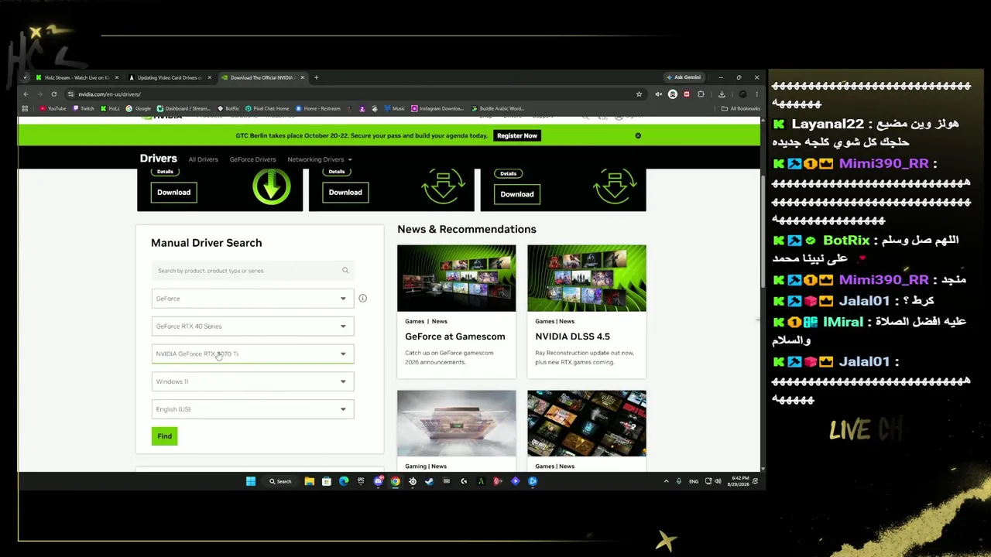Show hidden system tray icons
Screen dimensions: 991x557
[666, 481]
